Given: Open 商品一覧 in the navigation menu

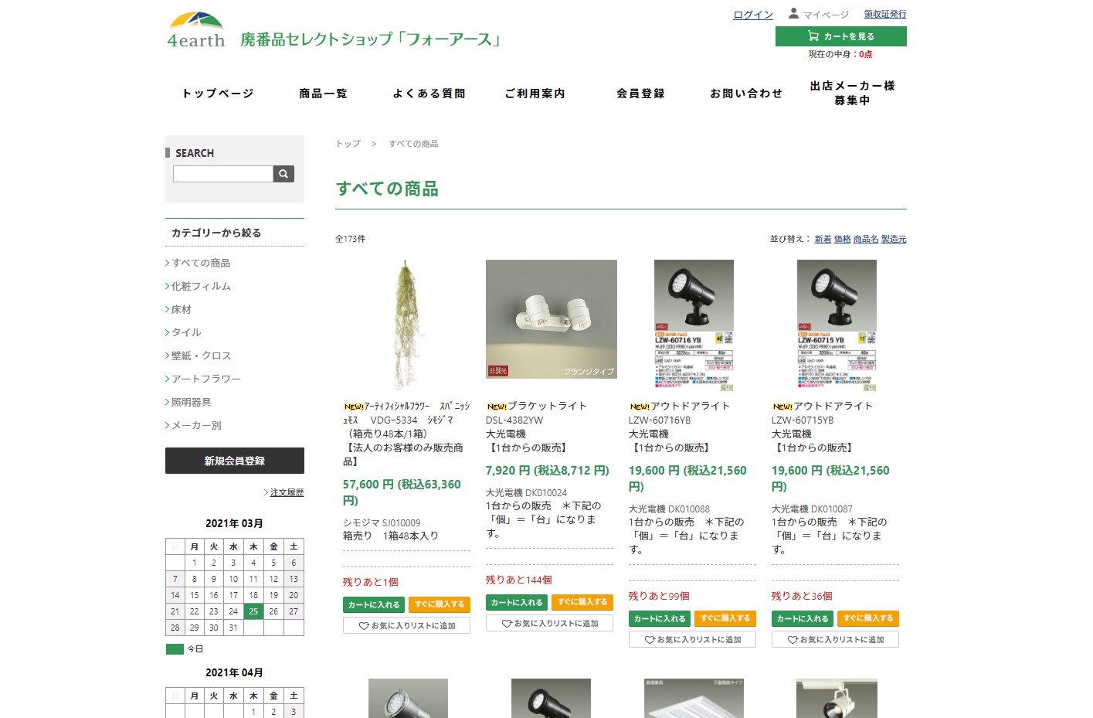Looking at the screenshot, I should pyautogui.click(x=323, y=94).
